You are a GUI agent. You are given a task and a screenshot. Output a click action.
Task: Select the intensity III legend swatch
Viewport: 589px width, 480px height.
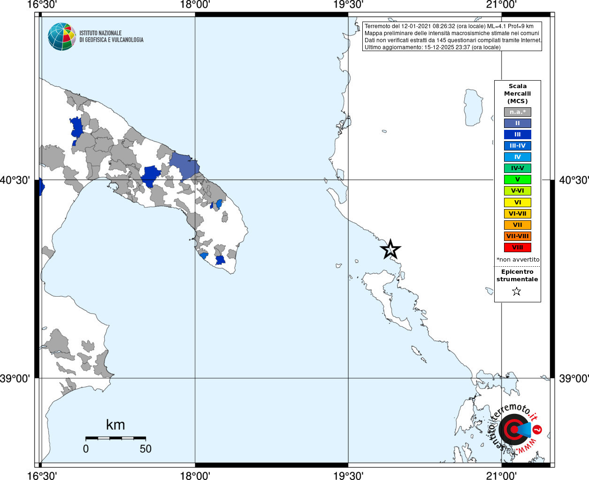[x=518, y=135]
